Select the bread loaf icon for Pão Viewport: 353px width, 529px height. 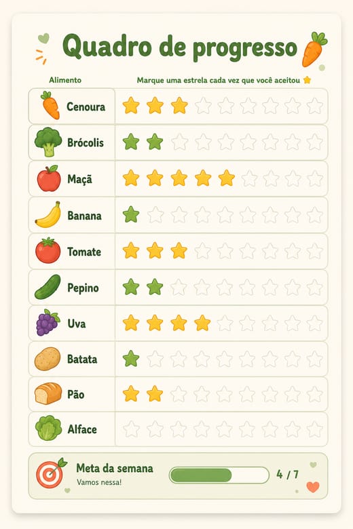click(48, 393)
